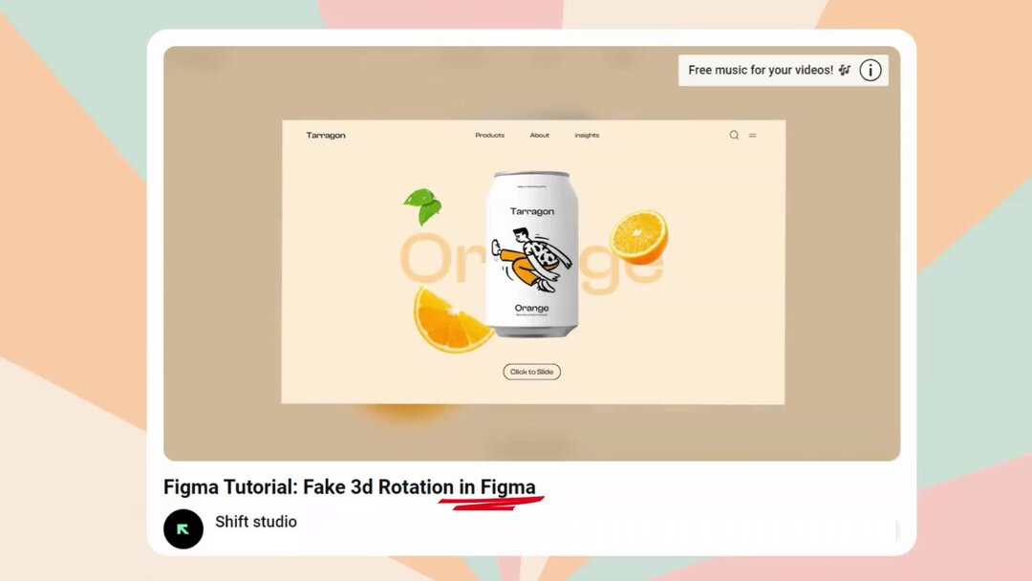The height and width of the screenshot is (581, 1032).
Task: Click the Shift studio channel avatar
Action: (x=183, y=528)
